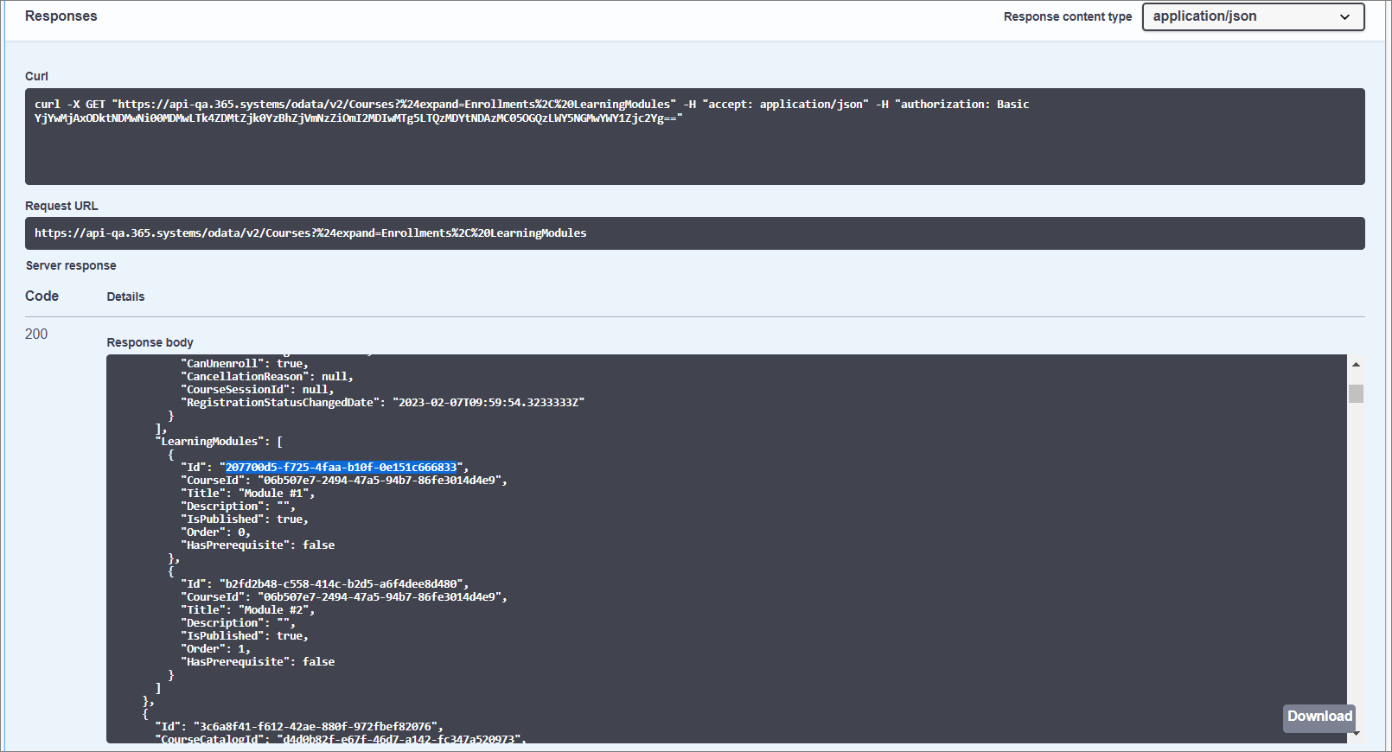Click the Download button
The height and width of the screenshot is (752, 1392).
1319,717
